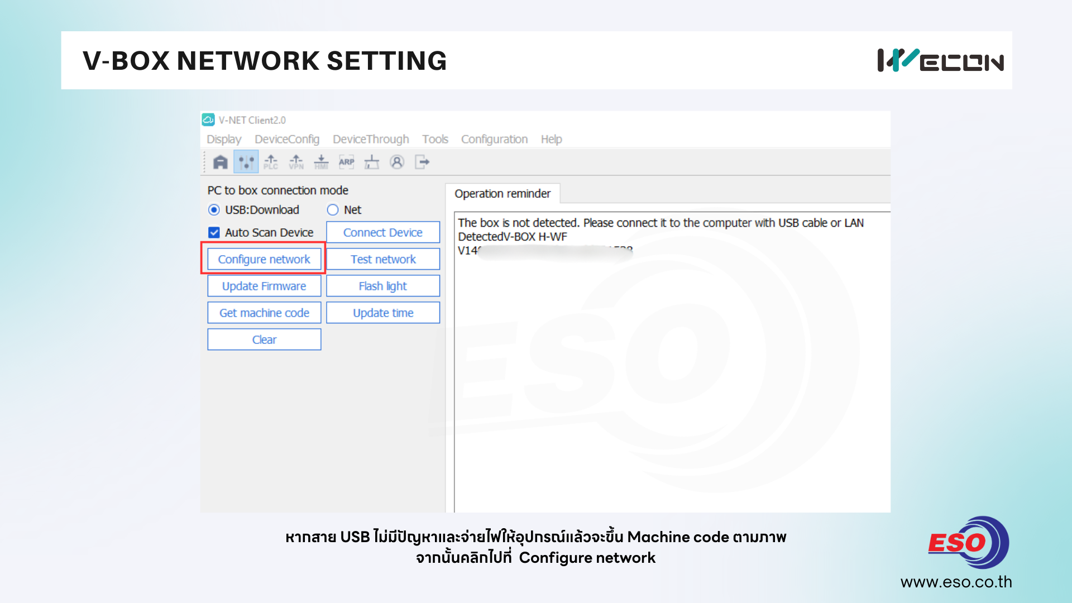Click the PLC pass-through toolbar icon
The image size is (1072, 603).
pyautogui.click(x=271, y=162)
